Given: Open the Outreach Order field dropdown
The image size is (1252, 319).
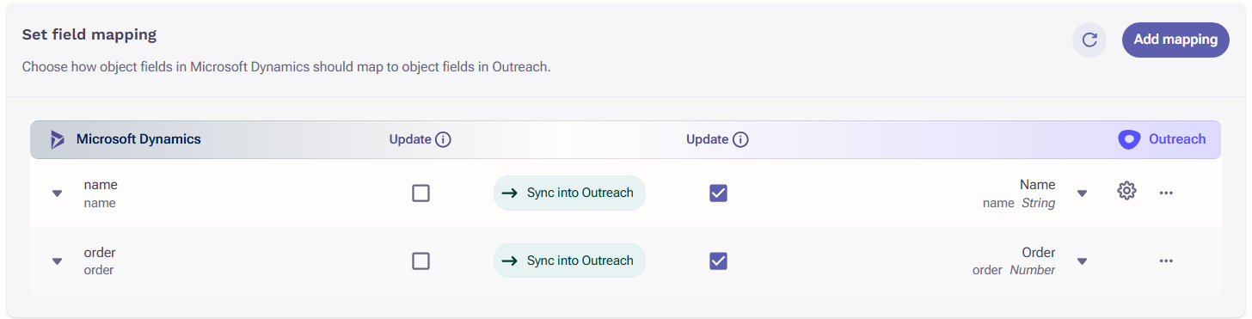Looking at the screenshot, I should pos(1082,261).
